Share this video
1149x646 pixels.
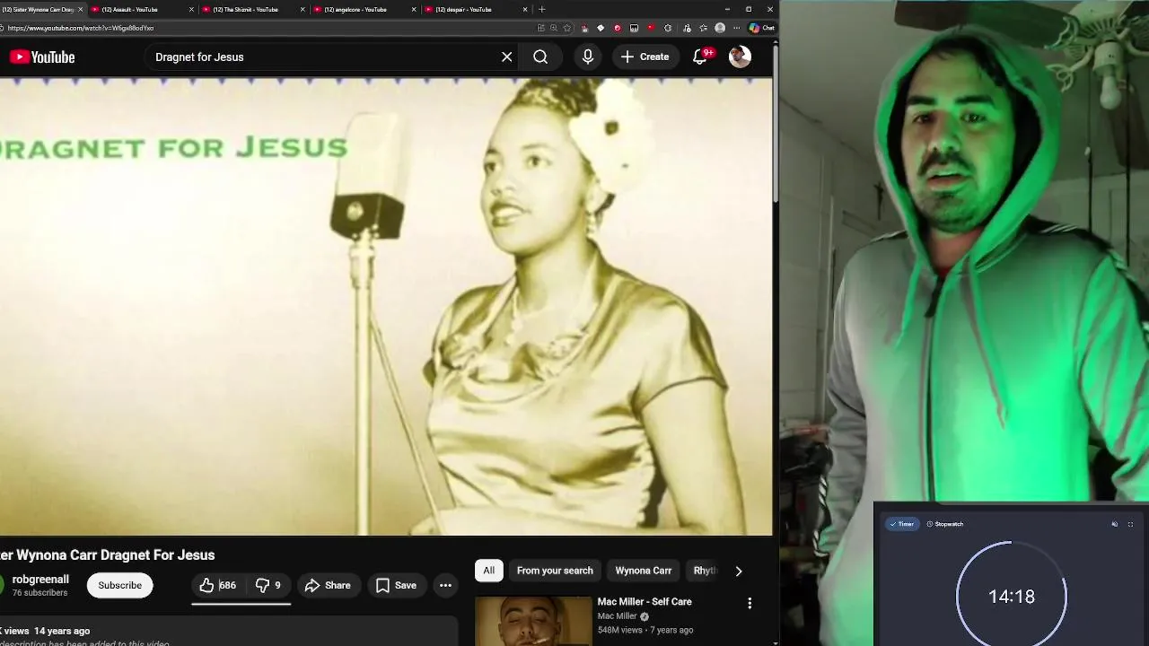[x=328, y=585]
